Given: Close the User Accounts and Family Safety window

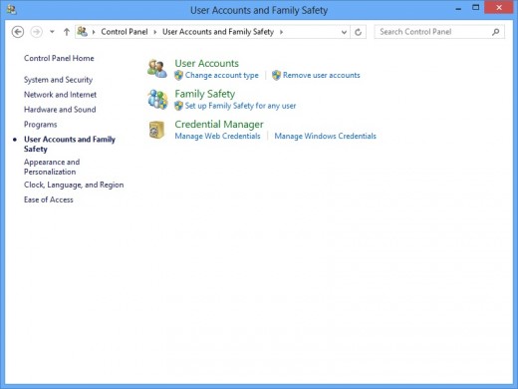Looking at the screenshot, I should click(499, 7).
